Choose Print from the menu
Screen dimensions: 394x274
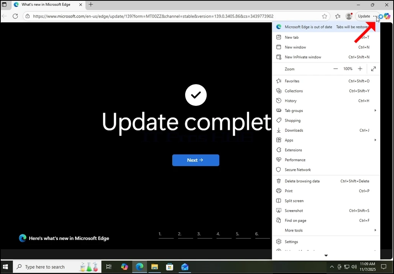[x=326, y=191]
